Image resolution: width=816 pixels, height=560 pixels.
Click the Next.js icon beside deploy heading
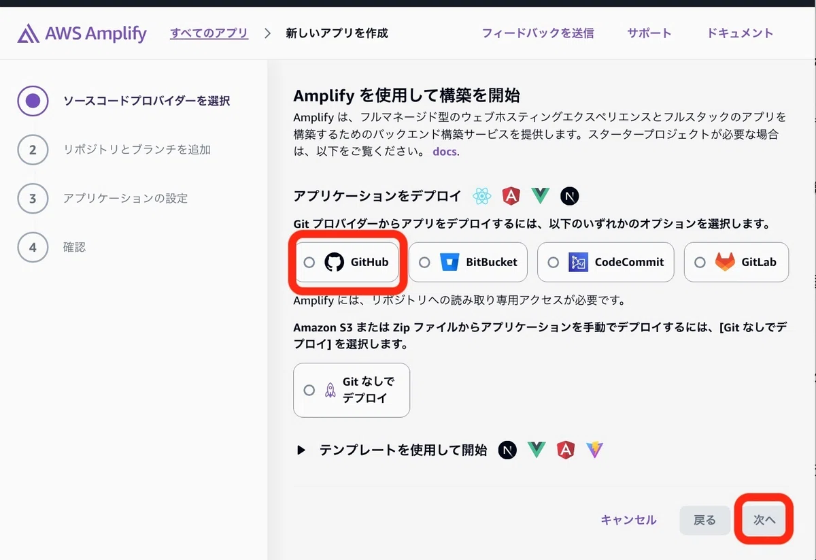point(569,197)
